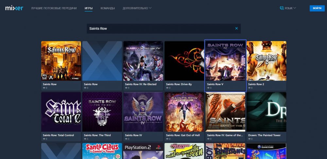Viewport: 327px width, 159px height.
Task: Click the Drawn: The Painted Tower title
Action: tap(265, 135)
